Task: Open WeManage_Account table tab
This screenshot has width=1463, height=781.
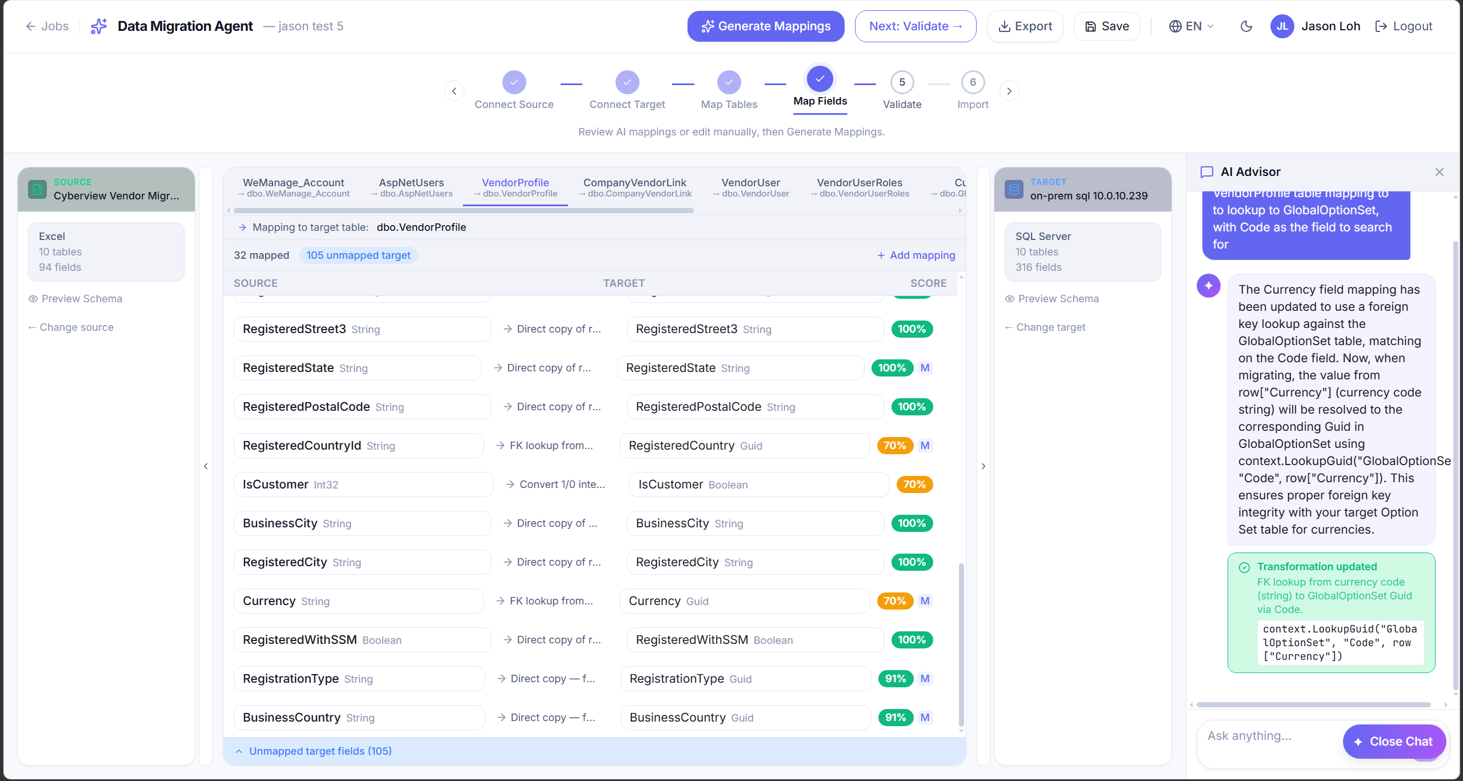Action: (x=293, y=187)
